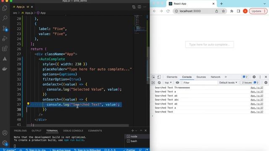Click the open changes icon in editor toolbar
This screenshot has height=151, width=269.
click(x=134, y=7)
